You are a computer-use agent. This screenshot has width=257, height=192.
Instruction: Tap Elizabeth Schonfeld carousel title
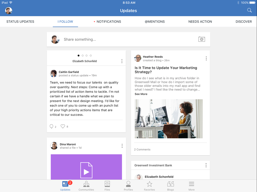pyautogui.click(x=85, y=61)
